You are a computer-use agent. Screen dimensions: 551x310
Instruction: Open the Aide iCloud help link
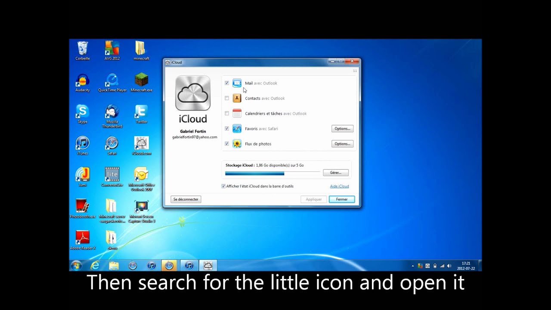(x=339, y=186)
